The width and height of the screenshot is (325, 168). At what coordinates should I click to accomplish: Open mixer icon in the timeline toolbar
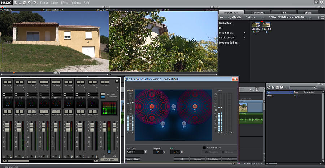pyautogui.click(x=257, y=89)
